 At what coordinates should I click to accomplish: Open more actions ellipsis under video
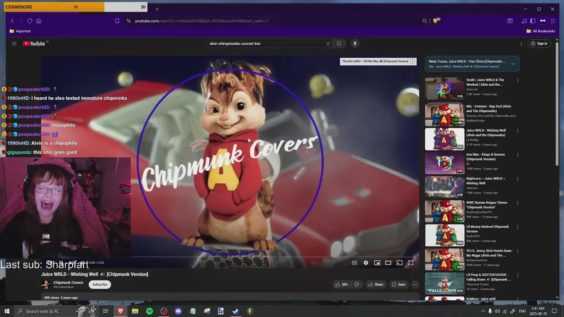415,284
